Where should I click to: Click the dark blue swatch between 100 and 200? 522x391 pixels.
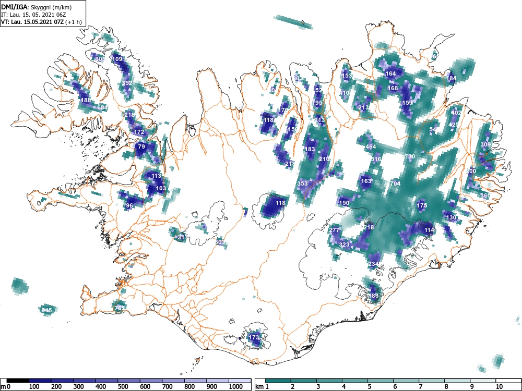(40, 381)
